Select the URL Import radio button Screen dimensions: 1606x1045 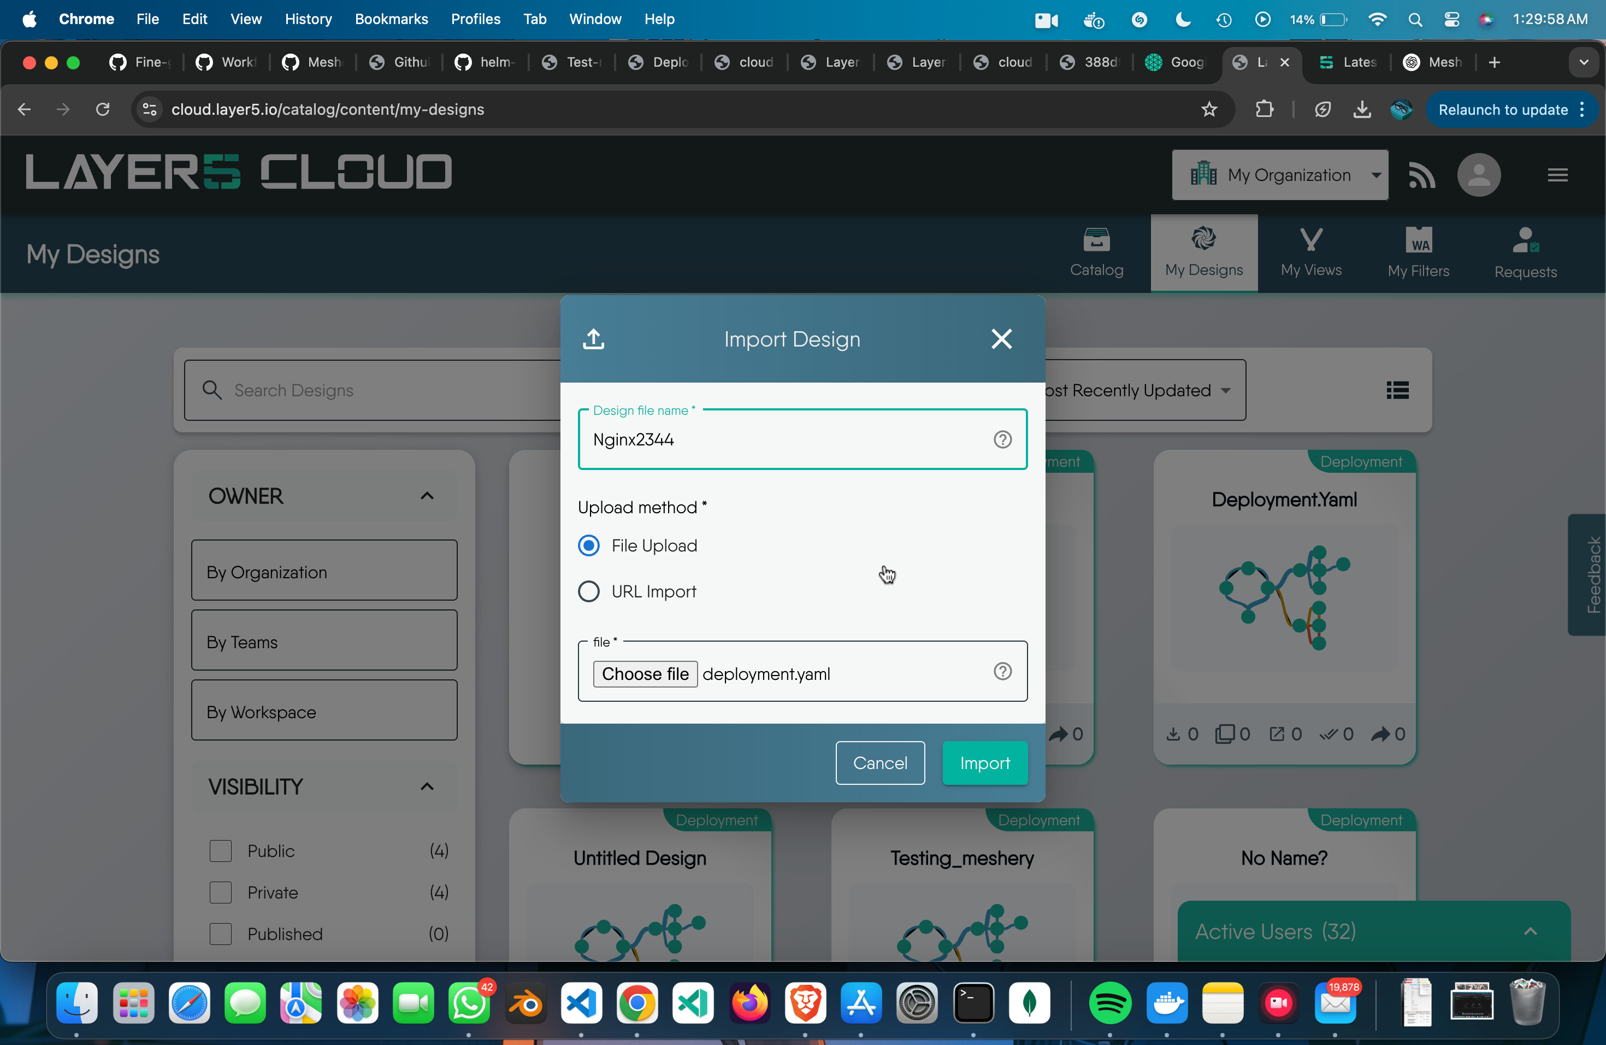(x=588, y=591)
